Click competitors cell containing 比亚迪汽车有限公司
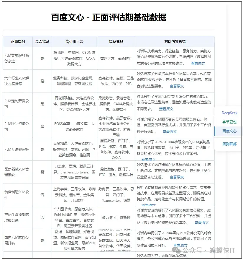Screen dimensions: 243x260 [x=116, y=126]
